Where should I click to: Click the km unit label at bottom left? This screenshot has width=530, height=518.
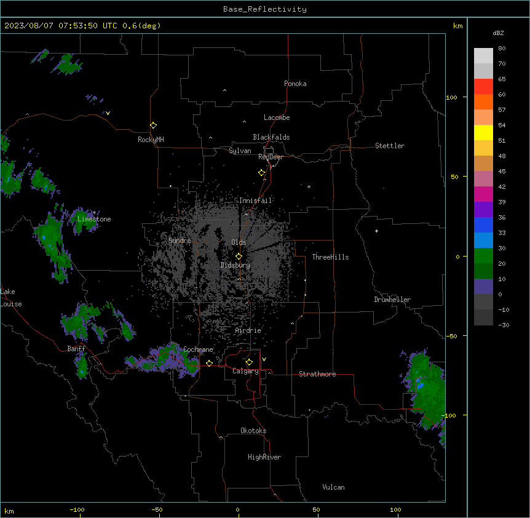[x=9, y=511]
